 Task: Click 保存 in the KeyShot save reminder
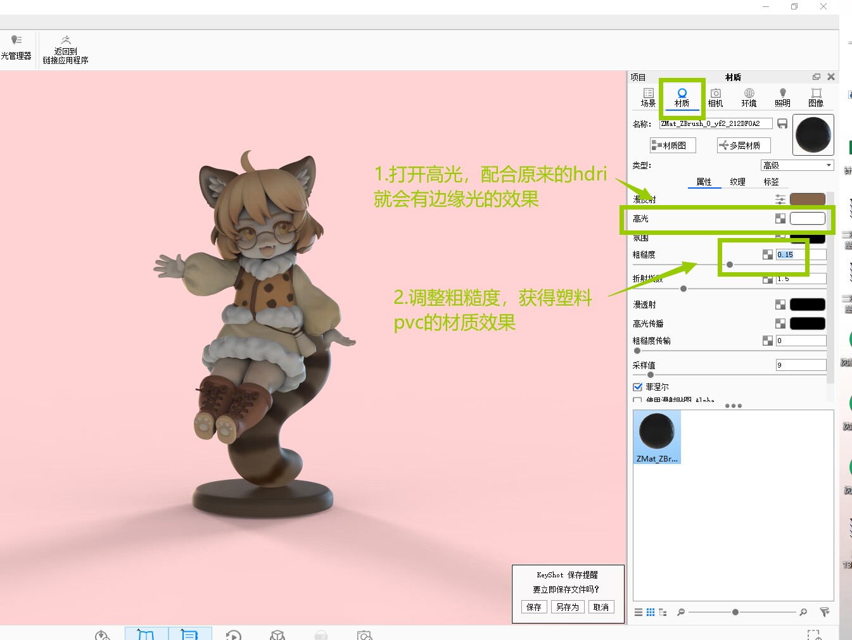(x=534, y=607)
